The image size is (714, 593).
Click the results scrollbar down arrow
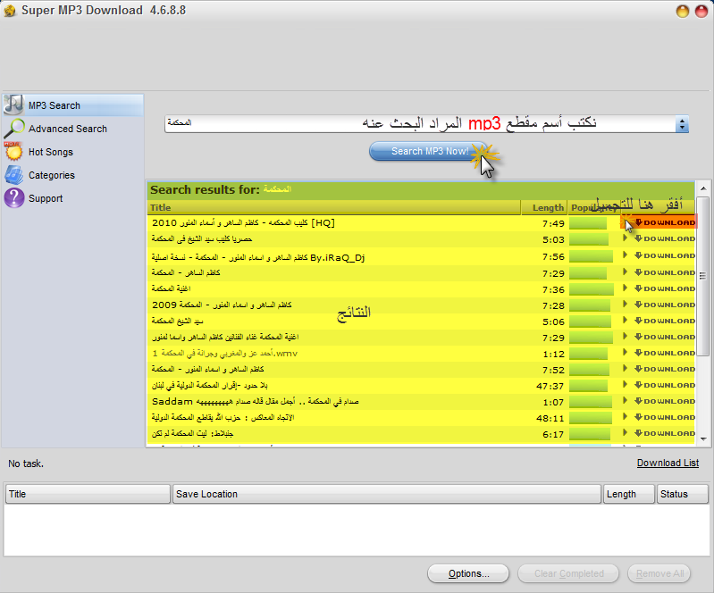703,439
